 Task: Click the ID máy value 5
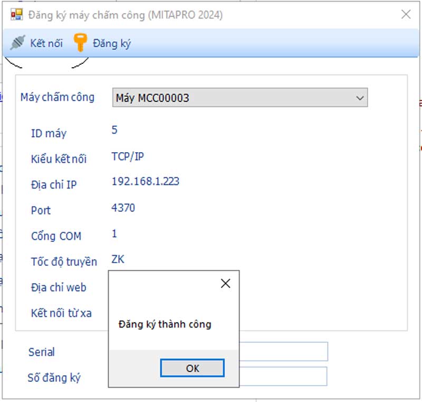[x=114, y=130]
